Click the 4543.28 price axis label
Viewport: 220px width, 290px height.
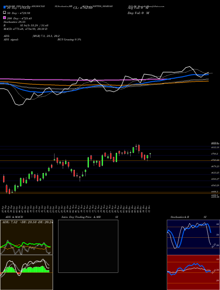click(215, 185)
